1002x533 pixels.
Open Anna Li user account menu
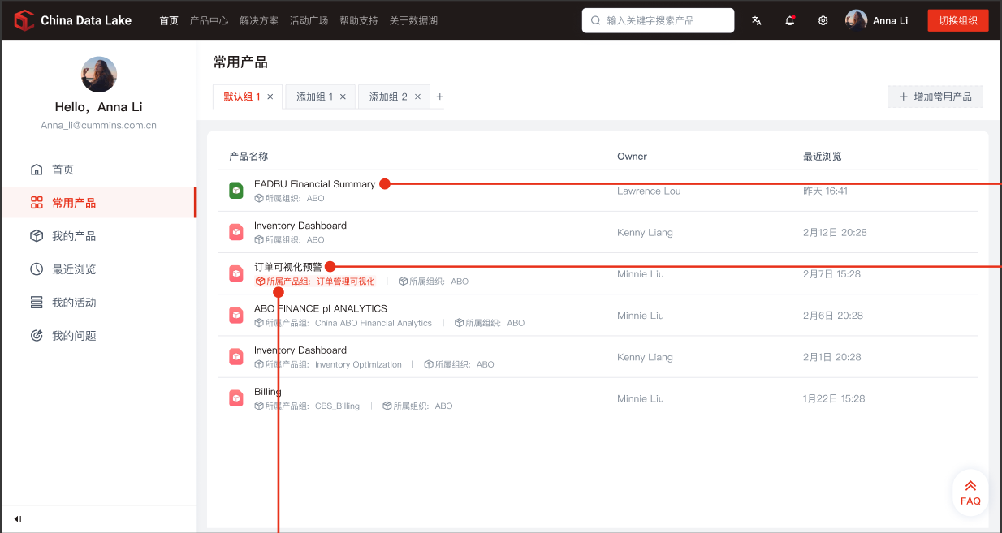[x=877, y=20]
